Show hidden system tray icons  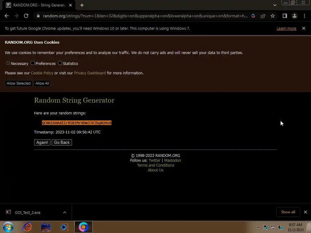pyautogui.click(x=258, y=227)
